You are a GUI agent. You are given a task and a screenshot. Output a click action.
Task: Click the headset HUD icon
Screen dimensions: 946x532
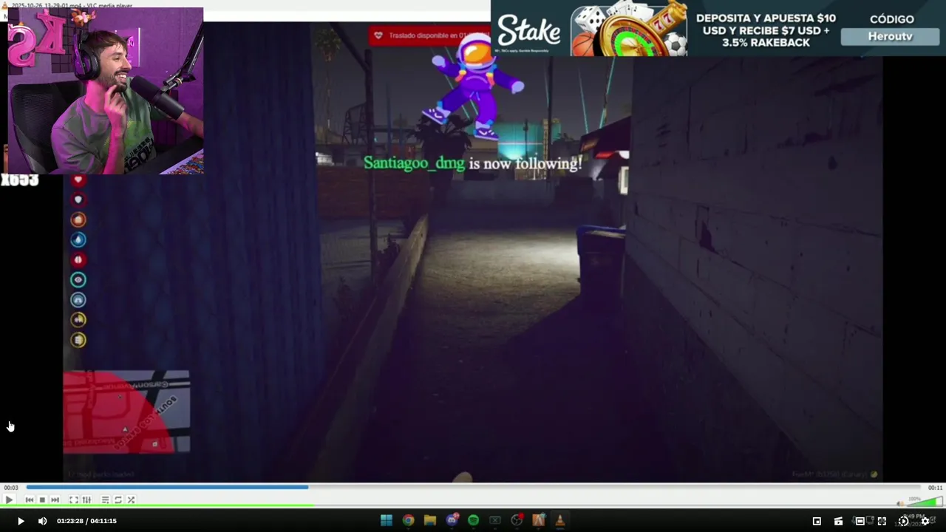click(78, 299)
